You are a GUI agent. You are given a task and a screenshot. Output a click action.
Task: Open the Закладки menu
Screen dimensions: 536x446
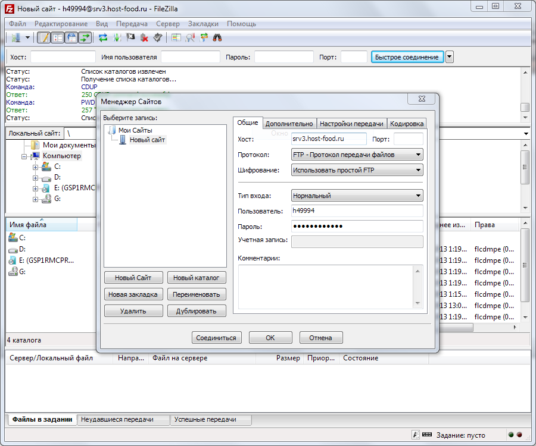203,24
